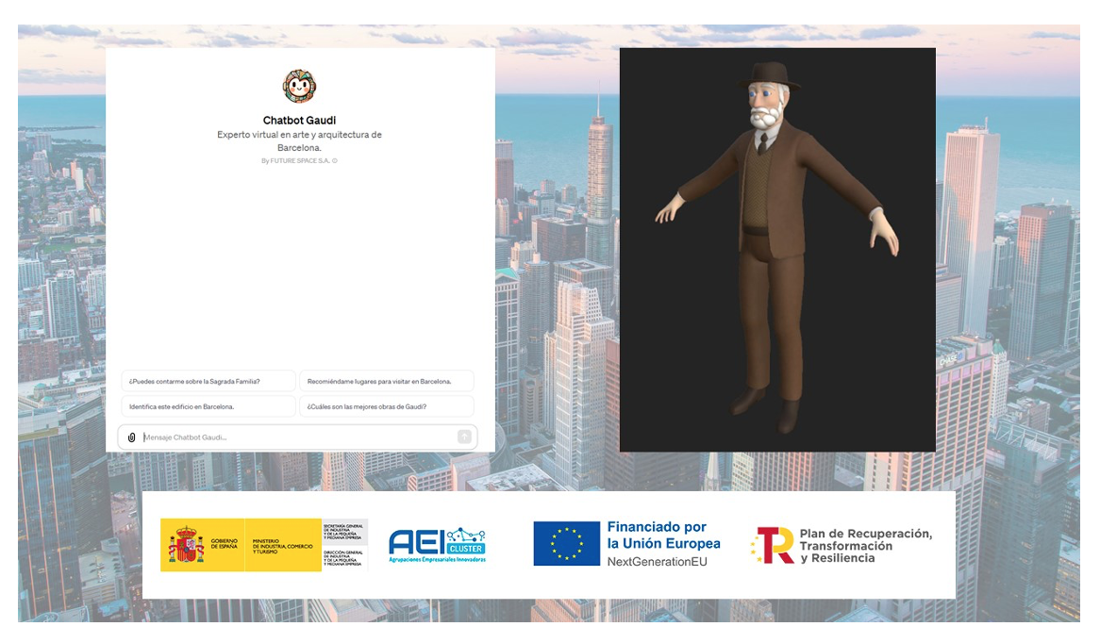Click the European Union flag icon

[x=566, y=544]
